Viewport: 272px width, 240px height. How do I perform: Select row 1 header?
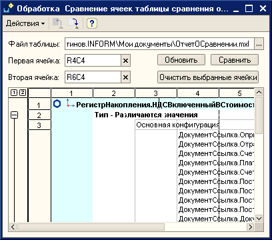(39, 105)
